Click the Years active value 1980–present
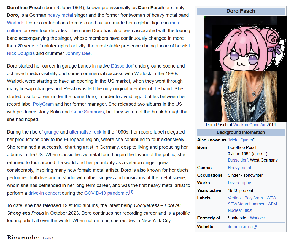This screenshot has height=239, width=291. click(240, 191)
